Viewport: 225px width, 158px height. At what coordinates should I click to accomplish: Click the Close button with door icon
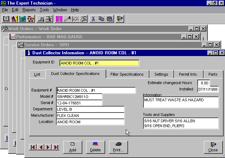click(x=213, y=147)
